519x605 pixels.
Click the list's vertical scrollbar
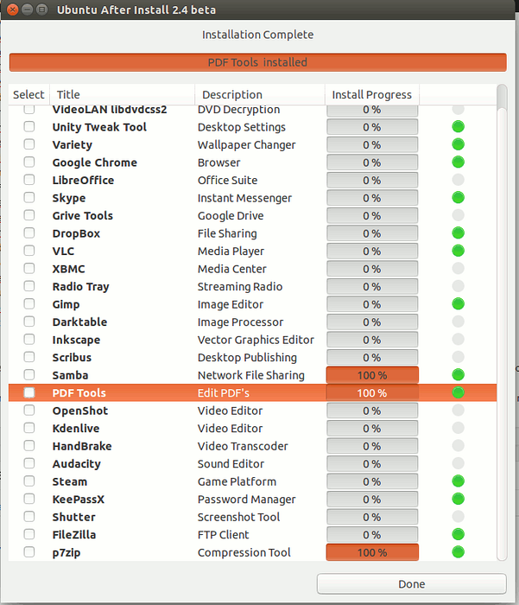click(x=502, y=328)
